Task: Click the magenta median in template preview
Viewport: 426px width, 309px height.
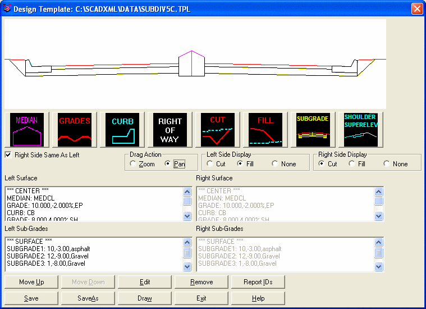Action: 192,63
